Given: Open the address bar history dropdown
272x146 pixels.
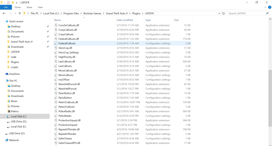Looking at the screenshot, I should pyautogui.click(x=219, y=13).
